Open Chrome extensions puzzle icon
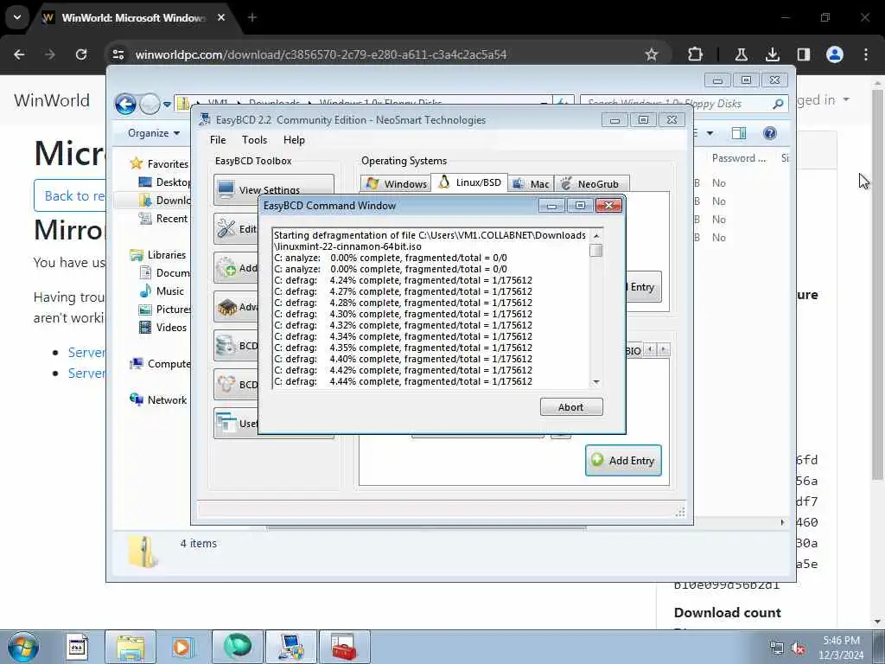Screen dimensions: 885x664 pos(696,54)
